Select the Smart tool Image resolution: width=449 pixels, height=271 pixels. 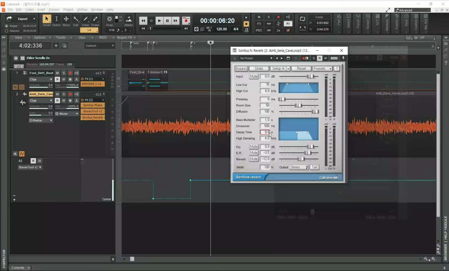point(47,19)
